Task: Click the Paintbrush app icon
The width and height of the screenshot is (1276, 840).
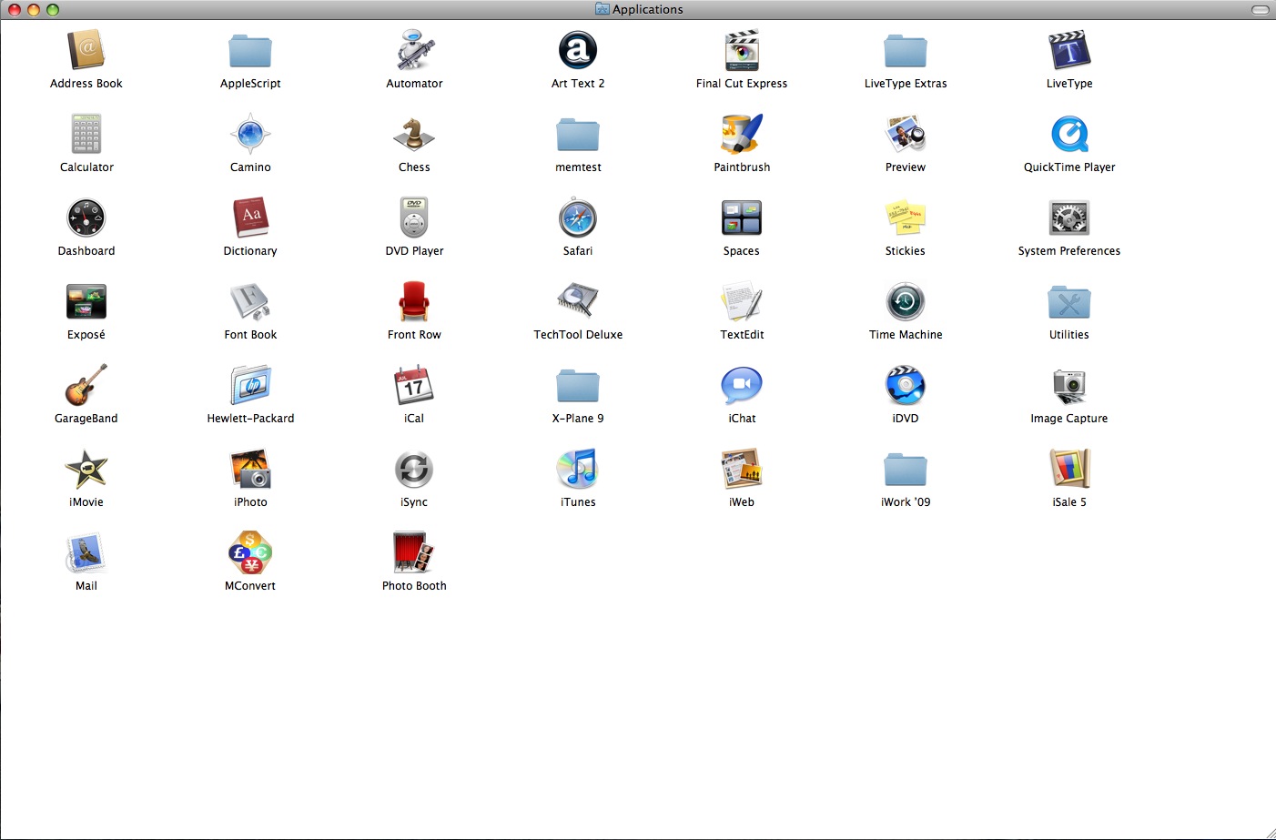Action: (742, 134)
